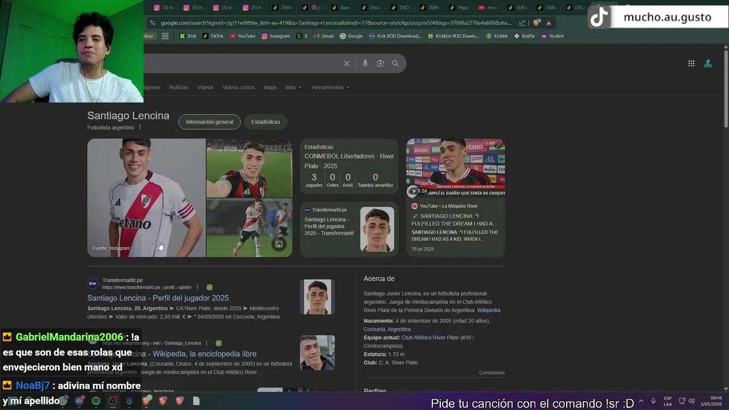
Task: Switch to the Asus browser tab
Action: pos(342,7)
